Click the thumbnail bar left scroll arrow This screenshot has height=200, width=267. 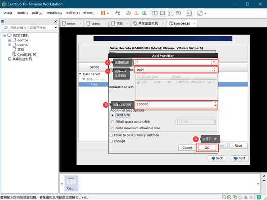[x=62, y=184]
